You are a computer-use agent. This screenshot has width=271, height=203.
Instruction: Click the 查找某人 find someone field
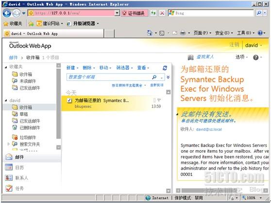tap(205, 57)
